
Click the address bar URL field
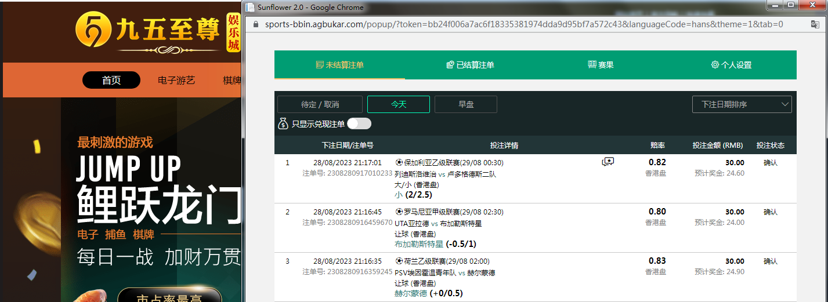click(x=524, y=24)
